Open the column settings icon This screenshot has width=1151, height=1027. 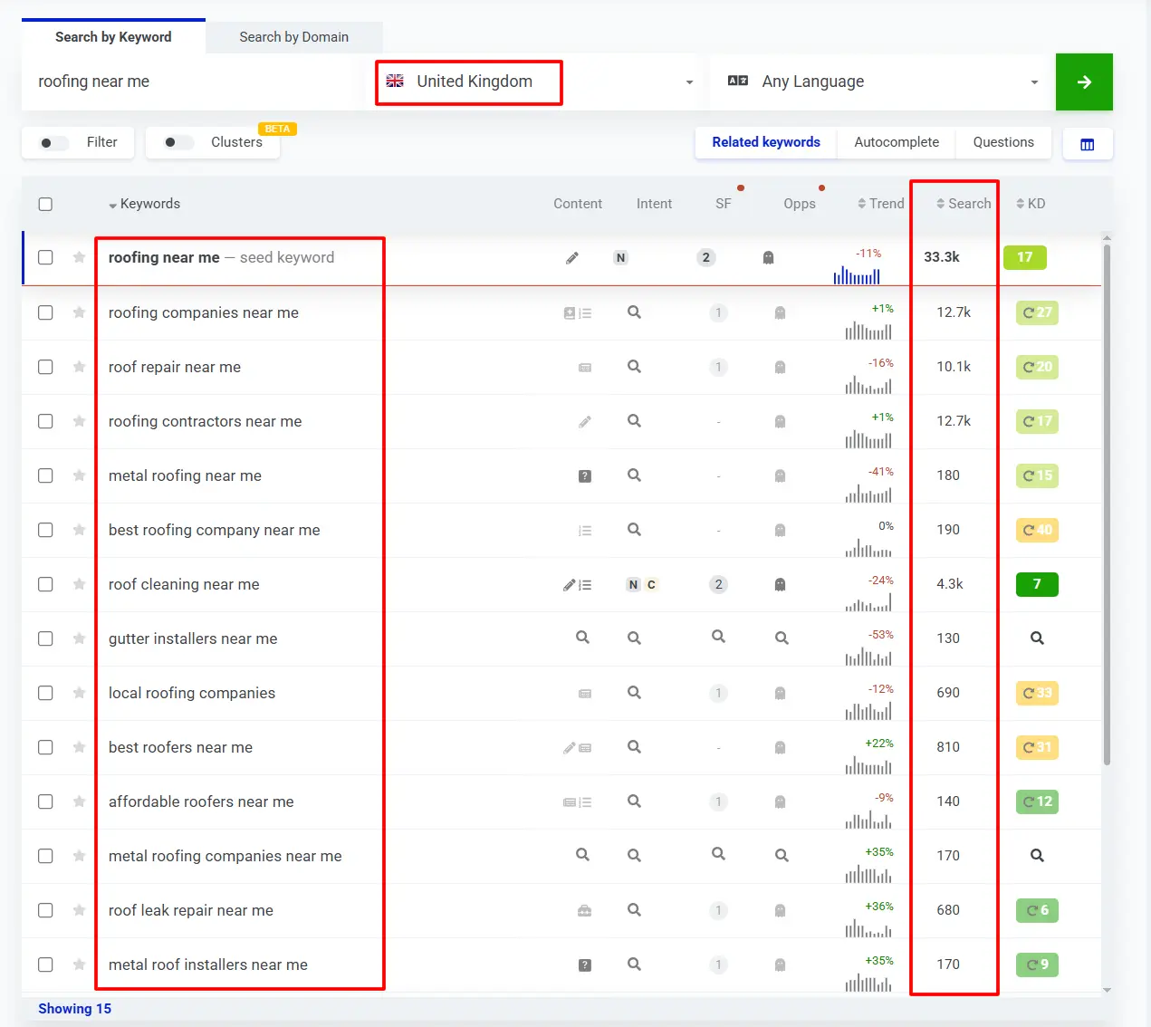1087,144
